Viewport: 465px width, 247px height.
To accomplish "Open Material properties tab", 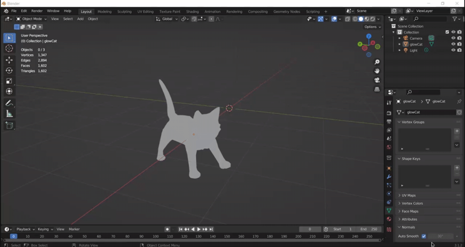I will coord(389,219).
